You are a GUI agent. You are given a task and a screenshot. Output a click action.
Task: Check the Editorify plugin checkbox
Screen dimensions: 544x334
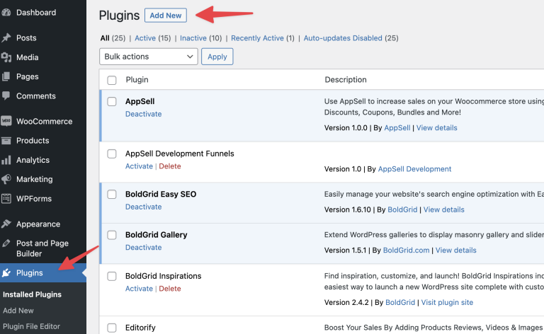tap(112, 328)
